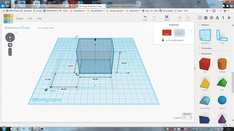Viewport: 234px width, 131px height.
Task: Click the Bodacious Duup design title
Action: tap(17, 28)
